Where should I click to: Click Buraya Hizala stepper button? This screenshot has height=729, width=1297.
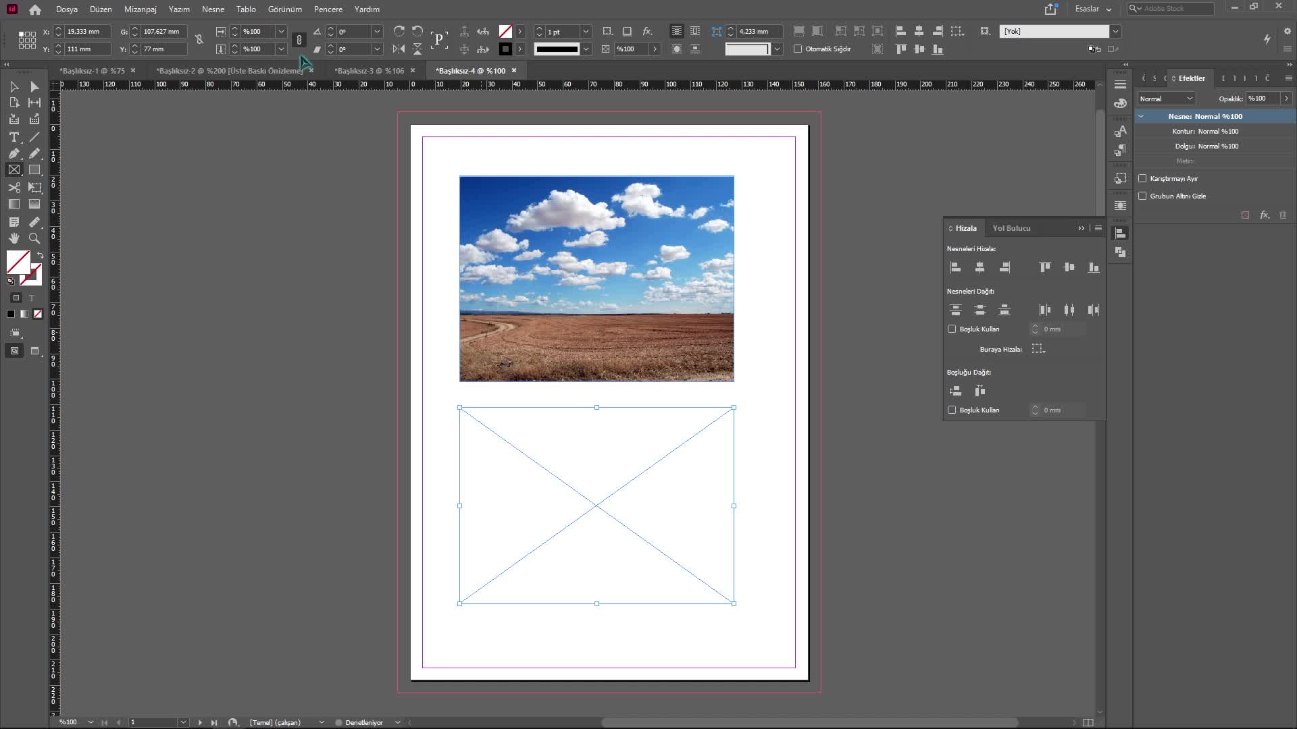click(x=1040, y=348)
